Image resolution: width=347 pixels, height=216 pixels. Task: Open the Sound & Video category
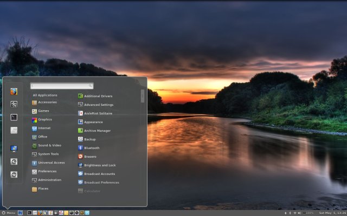(47, 145)
